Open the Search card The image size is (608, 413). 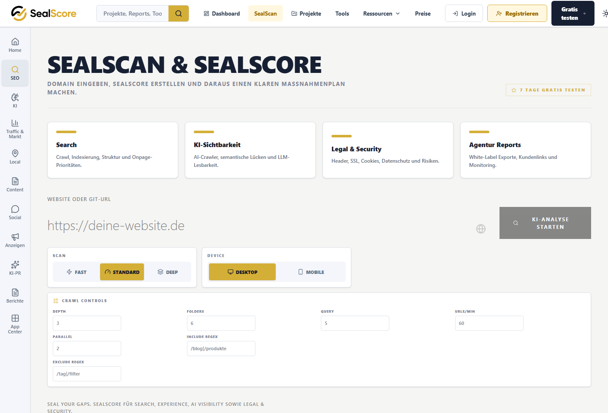click(x=113, y=150)
